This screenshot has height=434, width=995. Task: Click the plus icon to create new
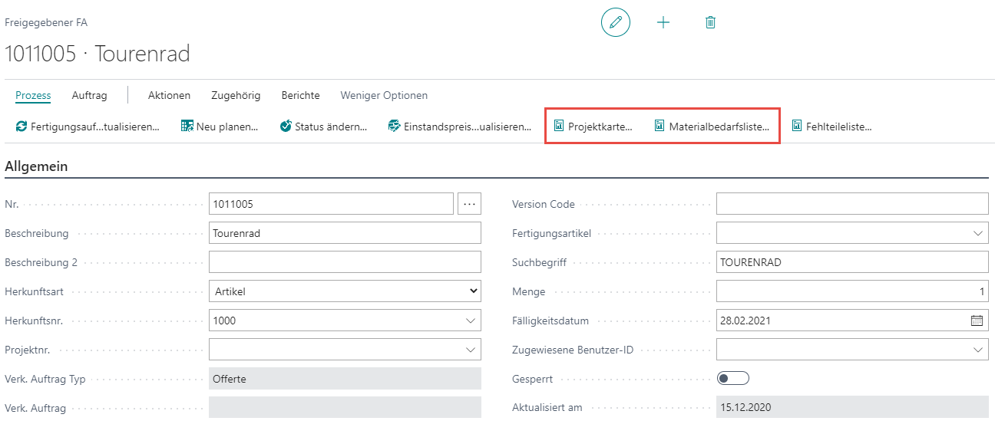pyautogui.click(x=663, y=23)
